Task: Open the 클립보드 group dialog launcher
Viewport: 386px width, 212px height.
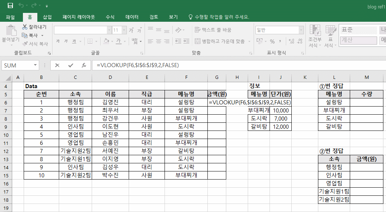Action: [x=49, y=53]
